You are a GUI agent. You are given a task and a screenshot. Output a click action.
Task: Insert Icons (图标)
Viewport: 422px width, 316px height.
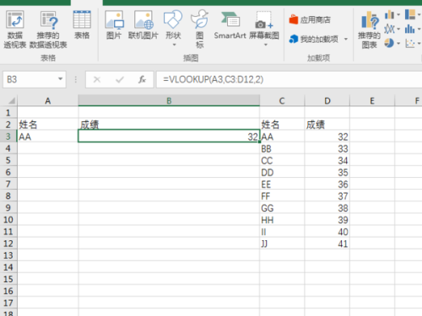pos(199,29)
